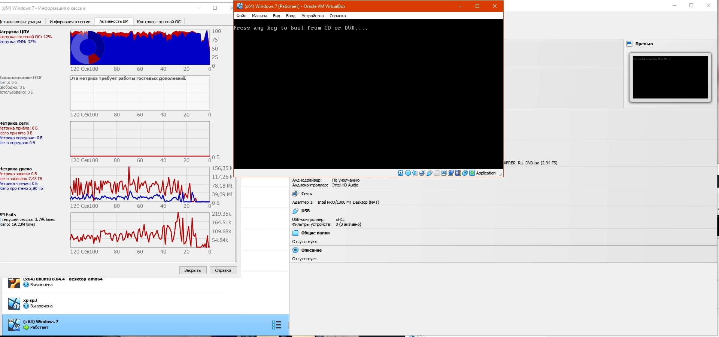This screenshot has width=719, height=337.
Task: Click the USB device indicator in VM status bar
Action: click(429, 173)
